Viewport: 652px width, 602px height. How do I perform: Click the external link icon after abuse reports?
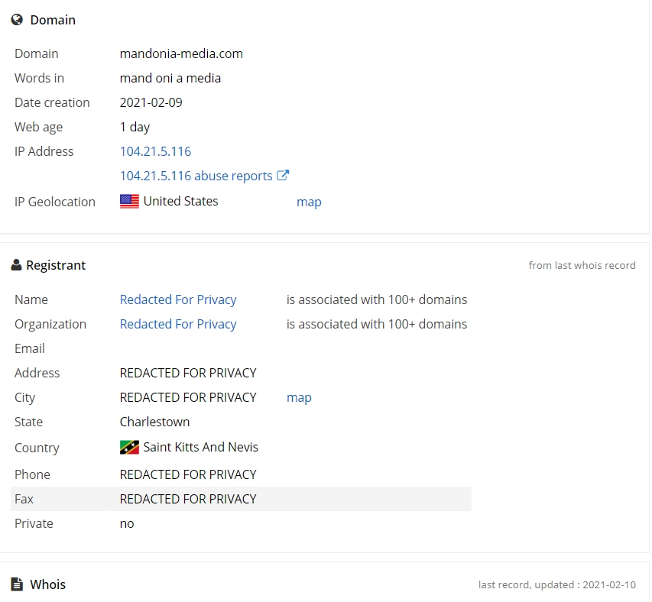point(283,175)
